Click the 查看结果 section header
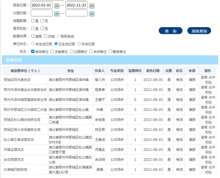This screenshot has height=178, width=220. point(110,60)
